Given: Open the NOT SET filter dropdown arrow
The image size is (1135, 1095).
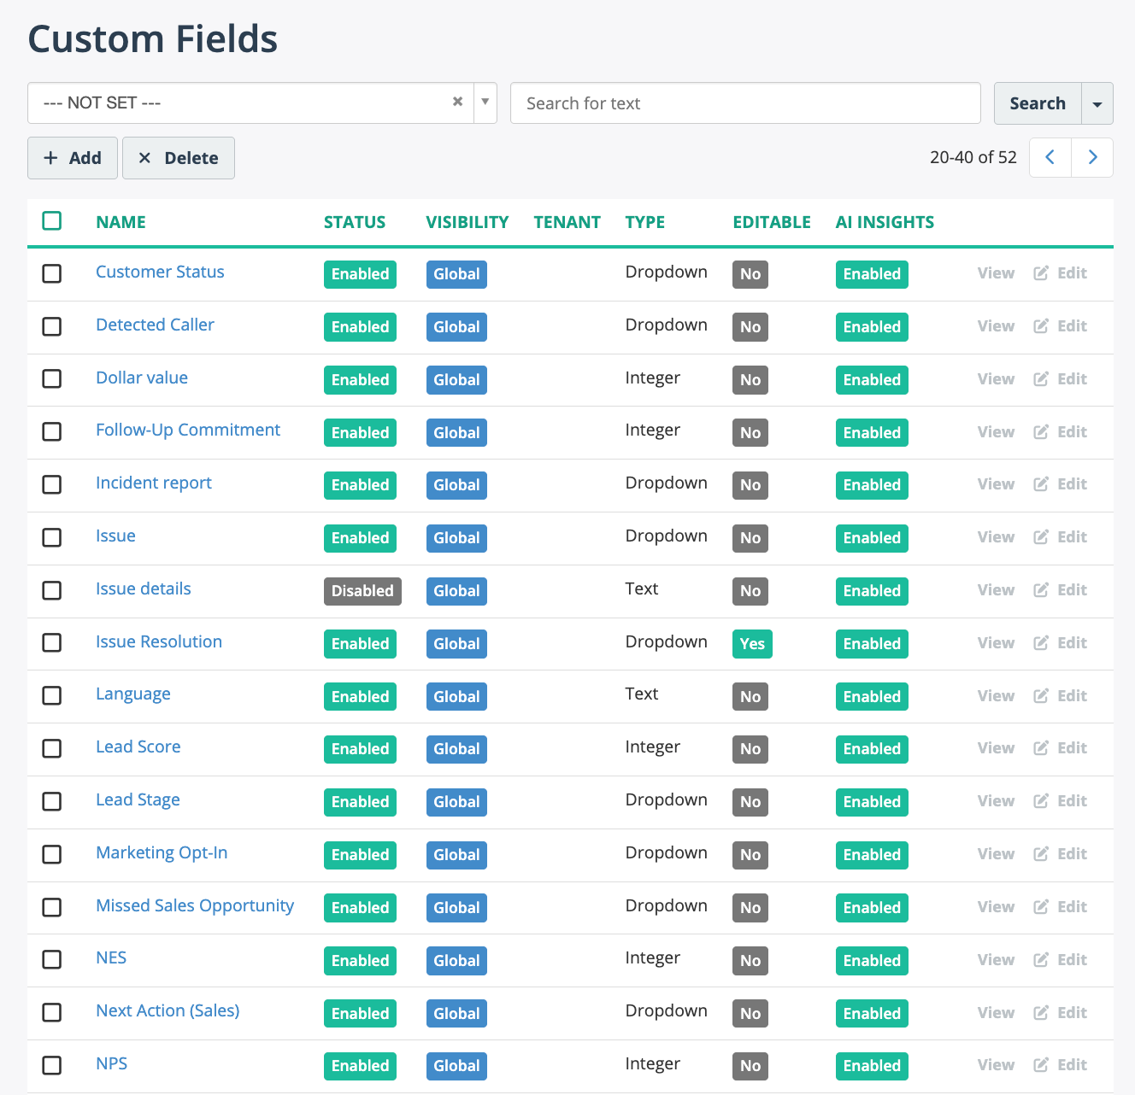Looking at the screenshot, I should [485, 102].
